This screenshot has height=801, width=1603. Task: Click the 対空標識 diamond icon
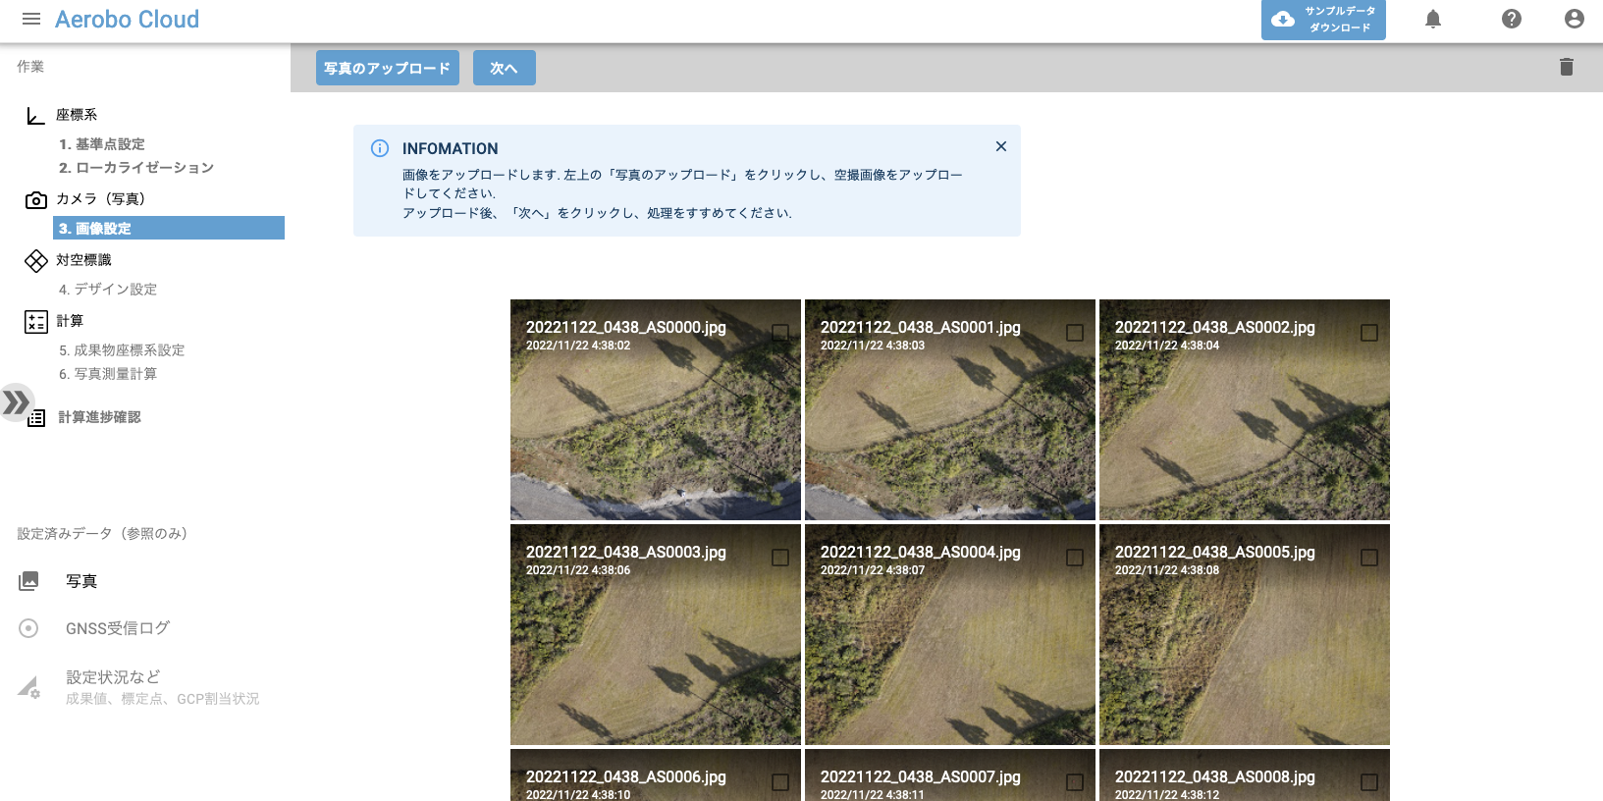pos(36,261)
